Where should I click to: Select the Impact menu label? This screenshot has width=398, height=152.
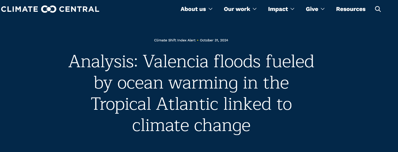coord(278,9)
